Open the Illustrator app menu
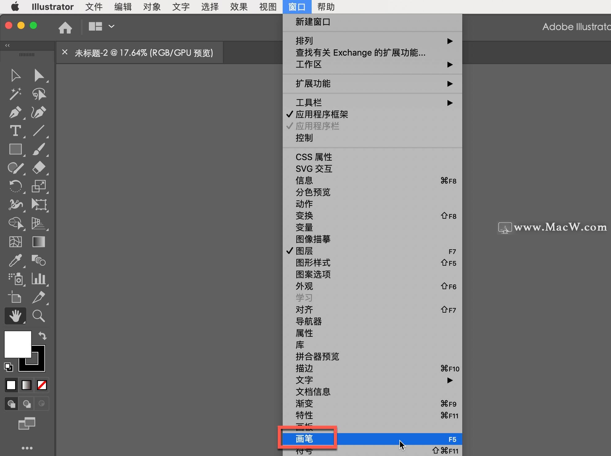 52,7
